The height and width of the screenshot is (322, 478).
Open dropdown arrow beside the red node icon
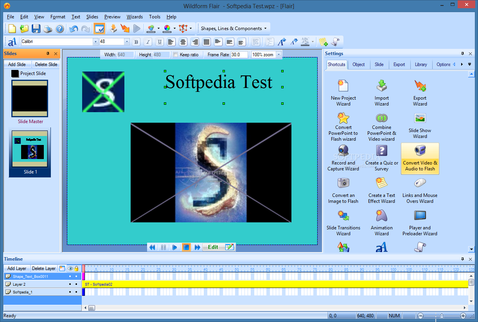190,29
